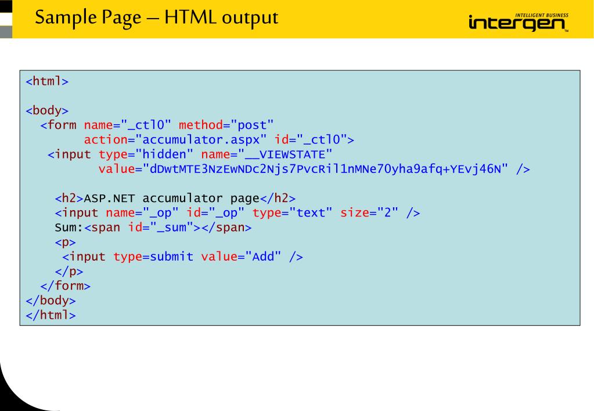Click the closing </p> tag
This screenshot has height=411, width=594.
(69, 271)
